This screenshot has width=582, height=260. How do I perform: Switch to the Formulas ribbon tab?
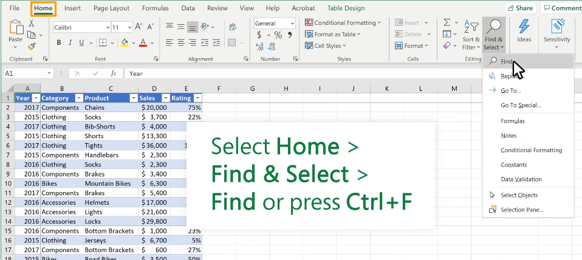[x=155, y=8]
